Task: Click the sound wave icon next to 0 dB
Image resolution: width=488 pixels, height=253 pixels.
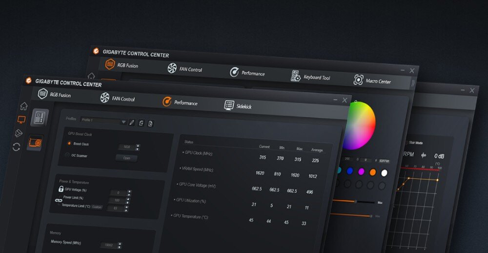Action: [424, 155]
